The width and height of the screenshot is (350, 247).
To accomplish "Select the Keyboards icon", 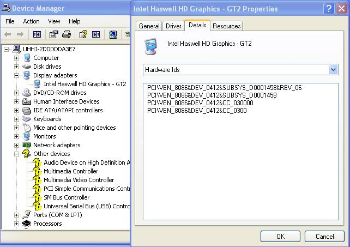I will tap(27, 119).
